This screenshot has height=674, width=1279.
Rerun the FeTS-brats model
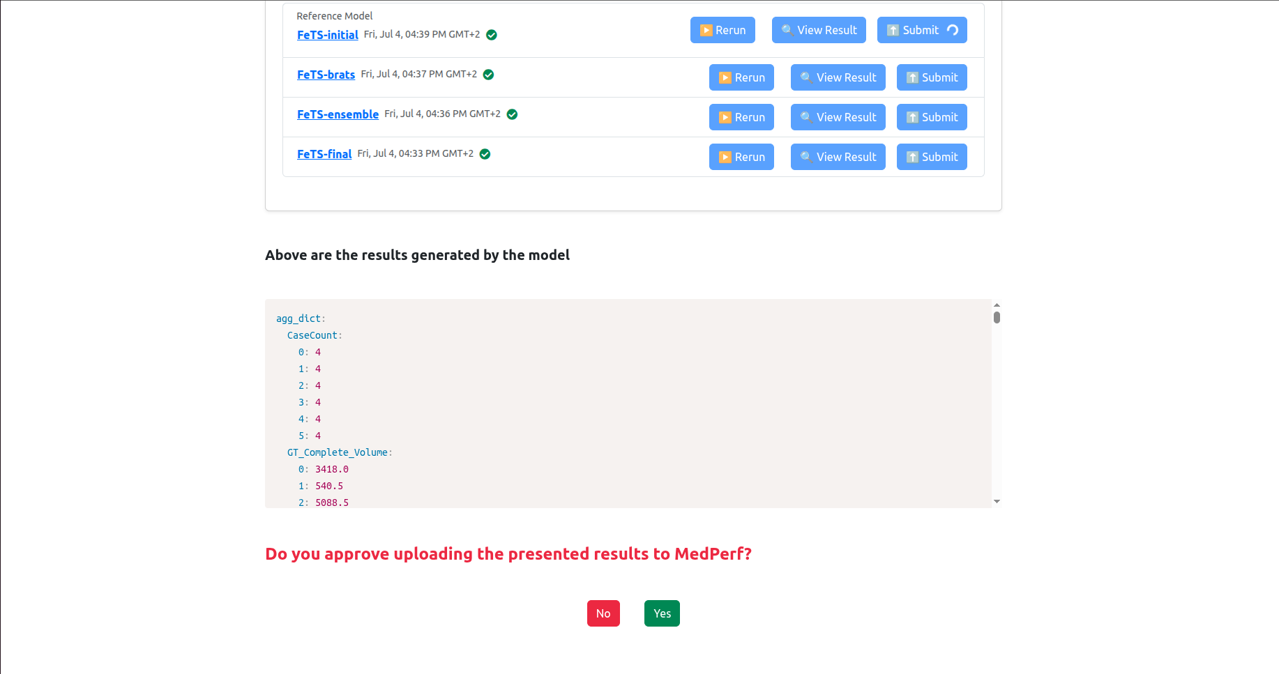coord(741,77)
